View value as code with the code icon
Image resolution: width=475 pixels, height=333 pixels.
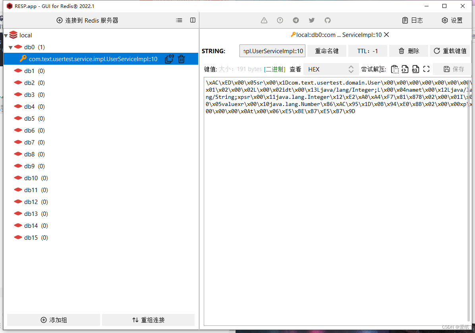[x=405, y=69]
